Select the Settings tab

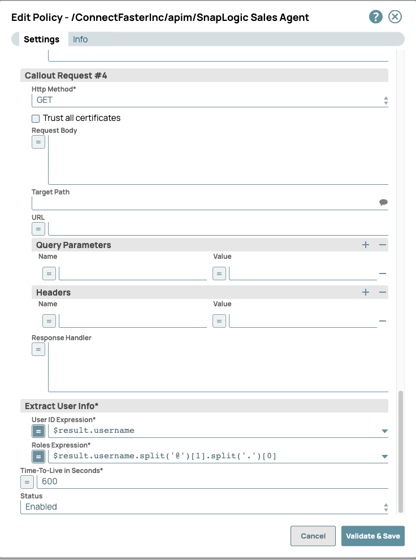point(41,40)
